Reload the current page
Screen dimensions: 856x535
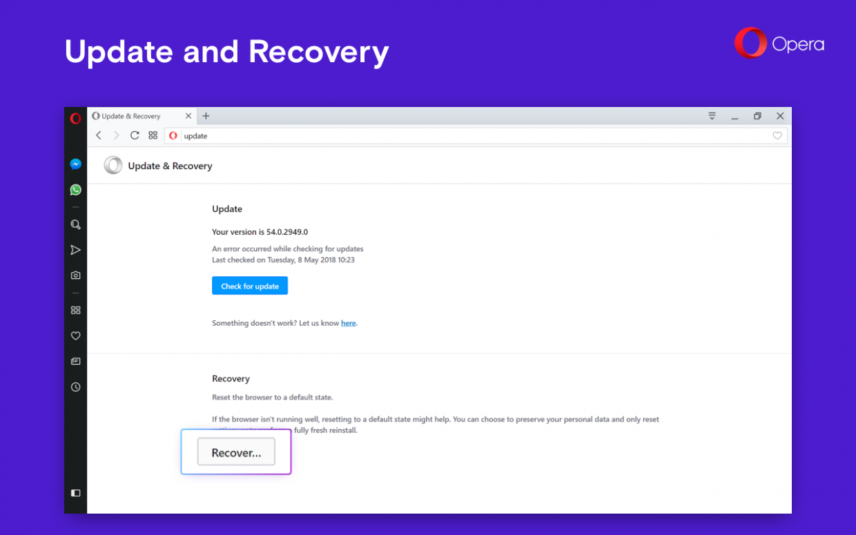(135, 135)
